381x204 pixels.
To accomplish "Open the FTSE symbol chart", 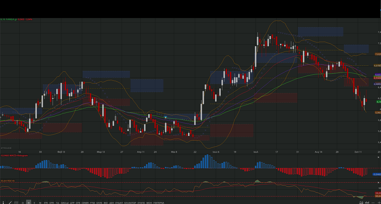I will 93,202.
